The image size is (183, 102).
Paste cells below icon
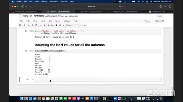(36, 25)
